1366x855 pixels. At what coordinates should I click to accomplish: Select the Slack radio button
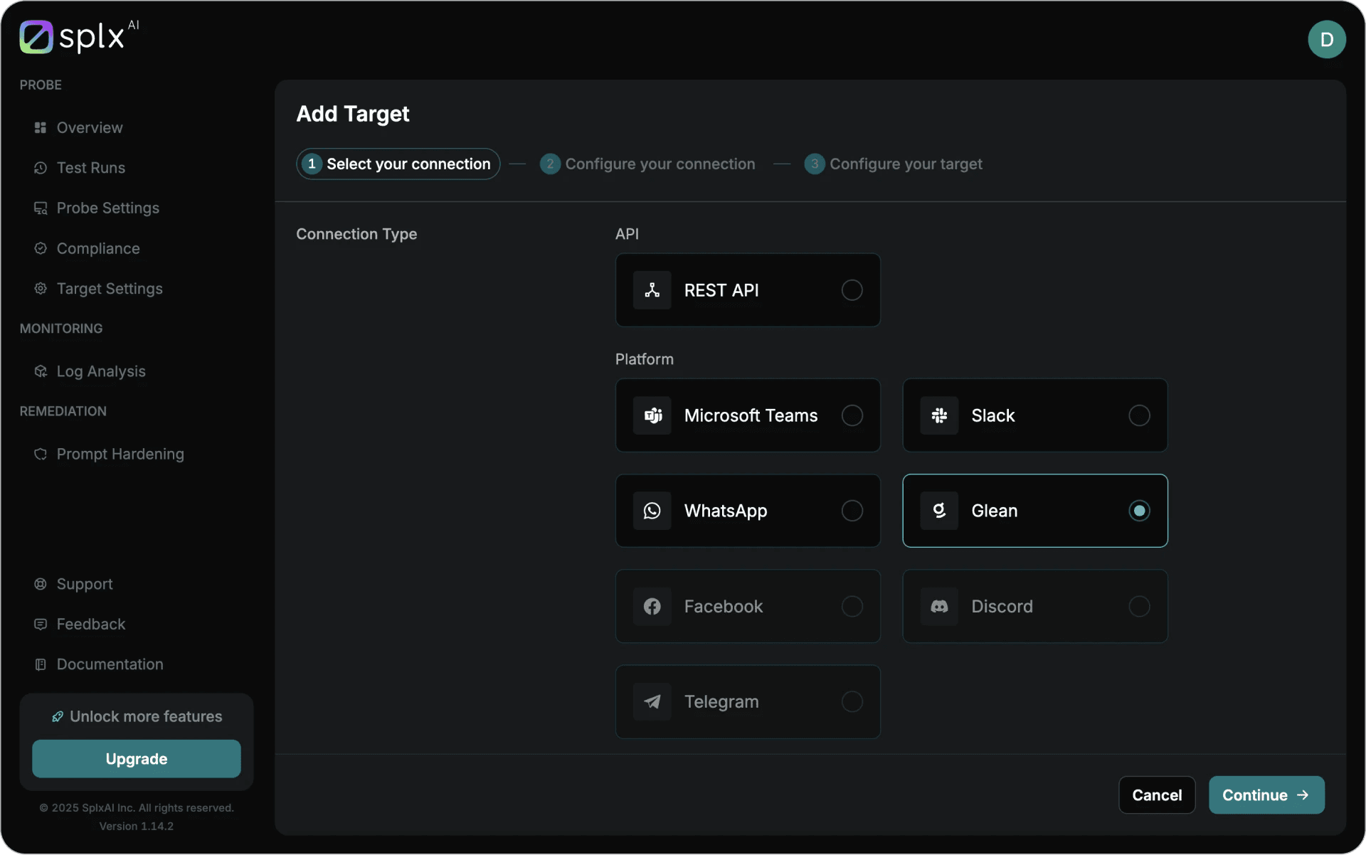[x=1139, y=415]
